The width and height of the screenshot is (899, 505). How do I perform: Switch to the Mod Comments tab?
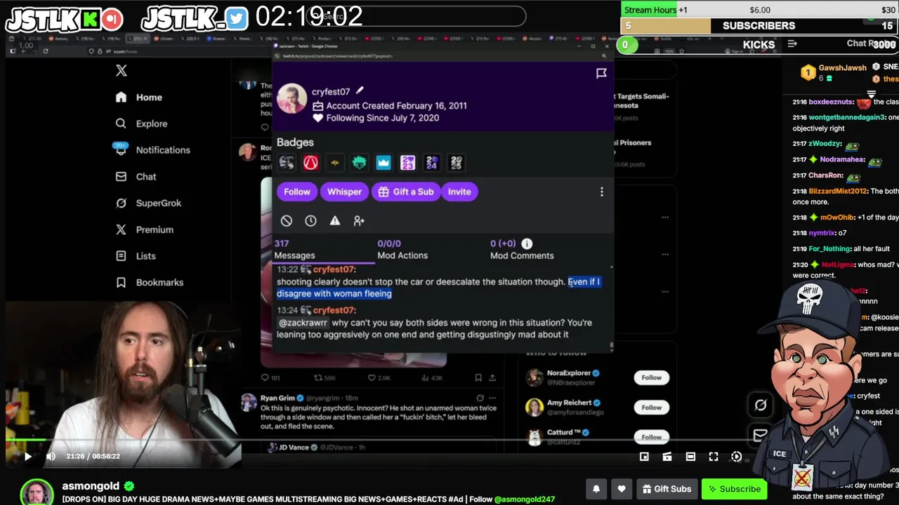coord(522,250)
